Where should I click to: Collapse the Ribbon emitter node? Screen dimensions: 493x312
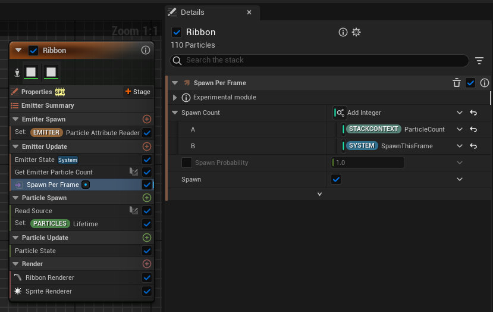click(x=18, y=51)
